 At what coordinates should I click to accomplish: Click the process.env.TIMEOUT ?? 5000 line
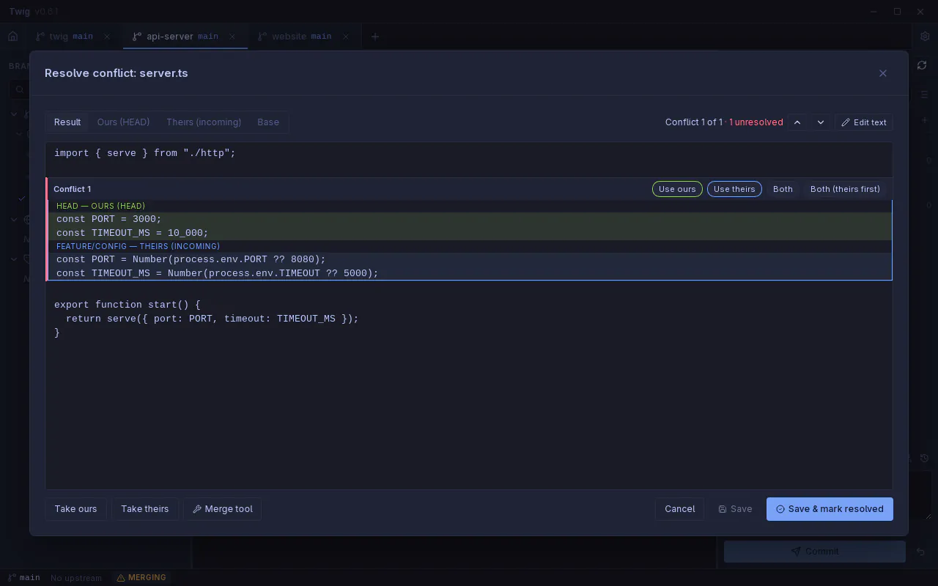470,273
